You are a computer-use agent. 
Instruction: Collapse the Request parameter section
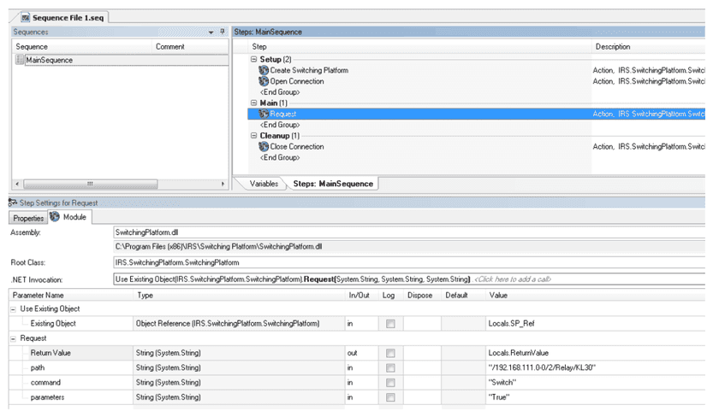(x=13, y=339)
